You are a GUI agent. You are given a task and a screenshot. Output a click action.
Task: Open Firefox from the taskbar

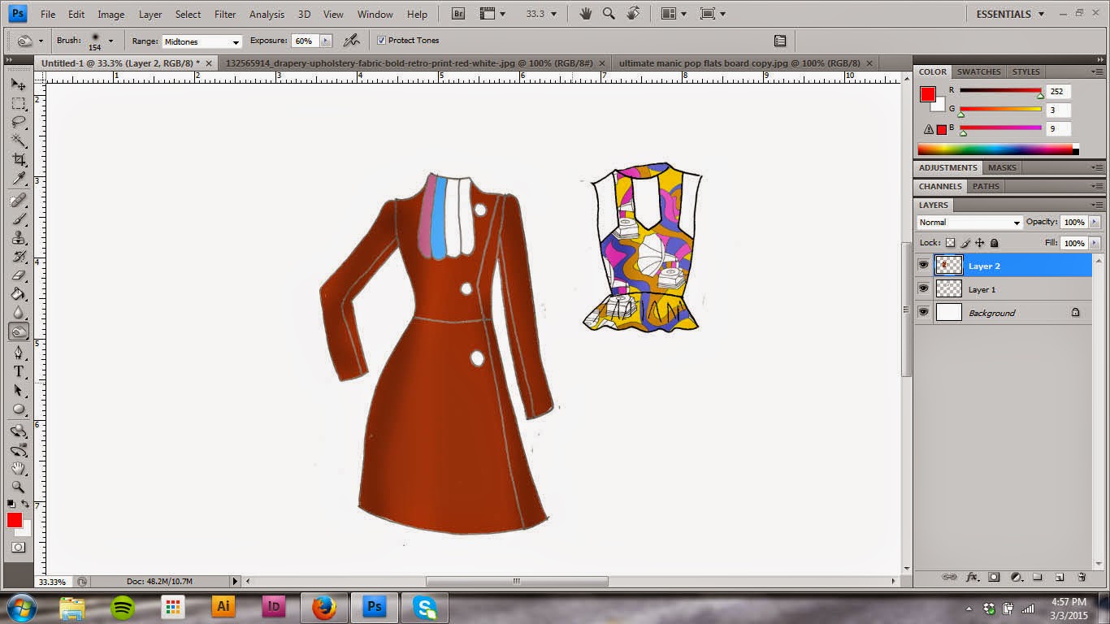(324, 607)
